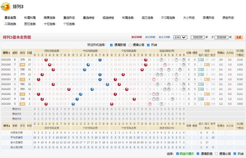Click red ball 9 in row 2026265 百位

click(69, 89)
